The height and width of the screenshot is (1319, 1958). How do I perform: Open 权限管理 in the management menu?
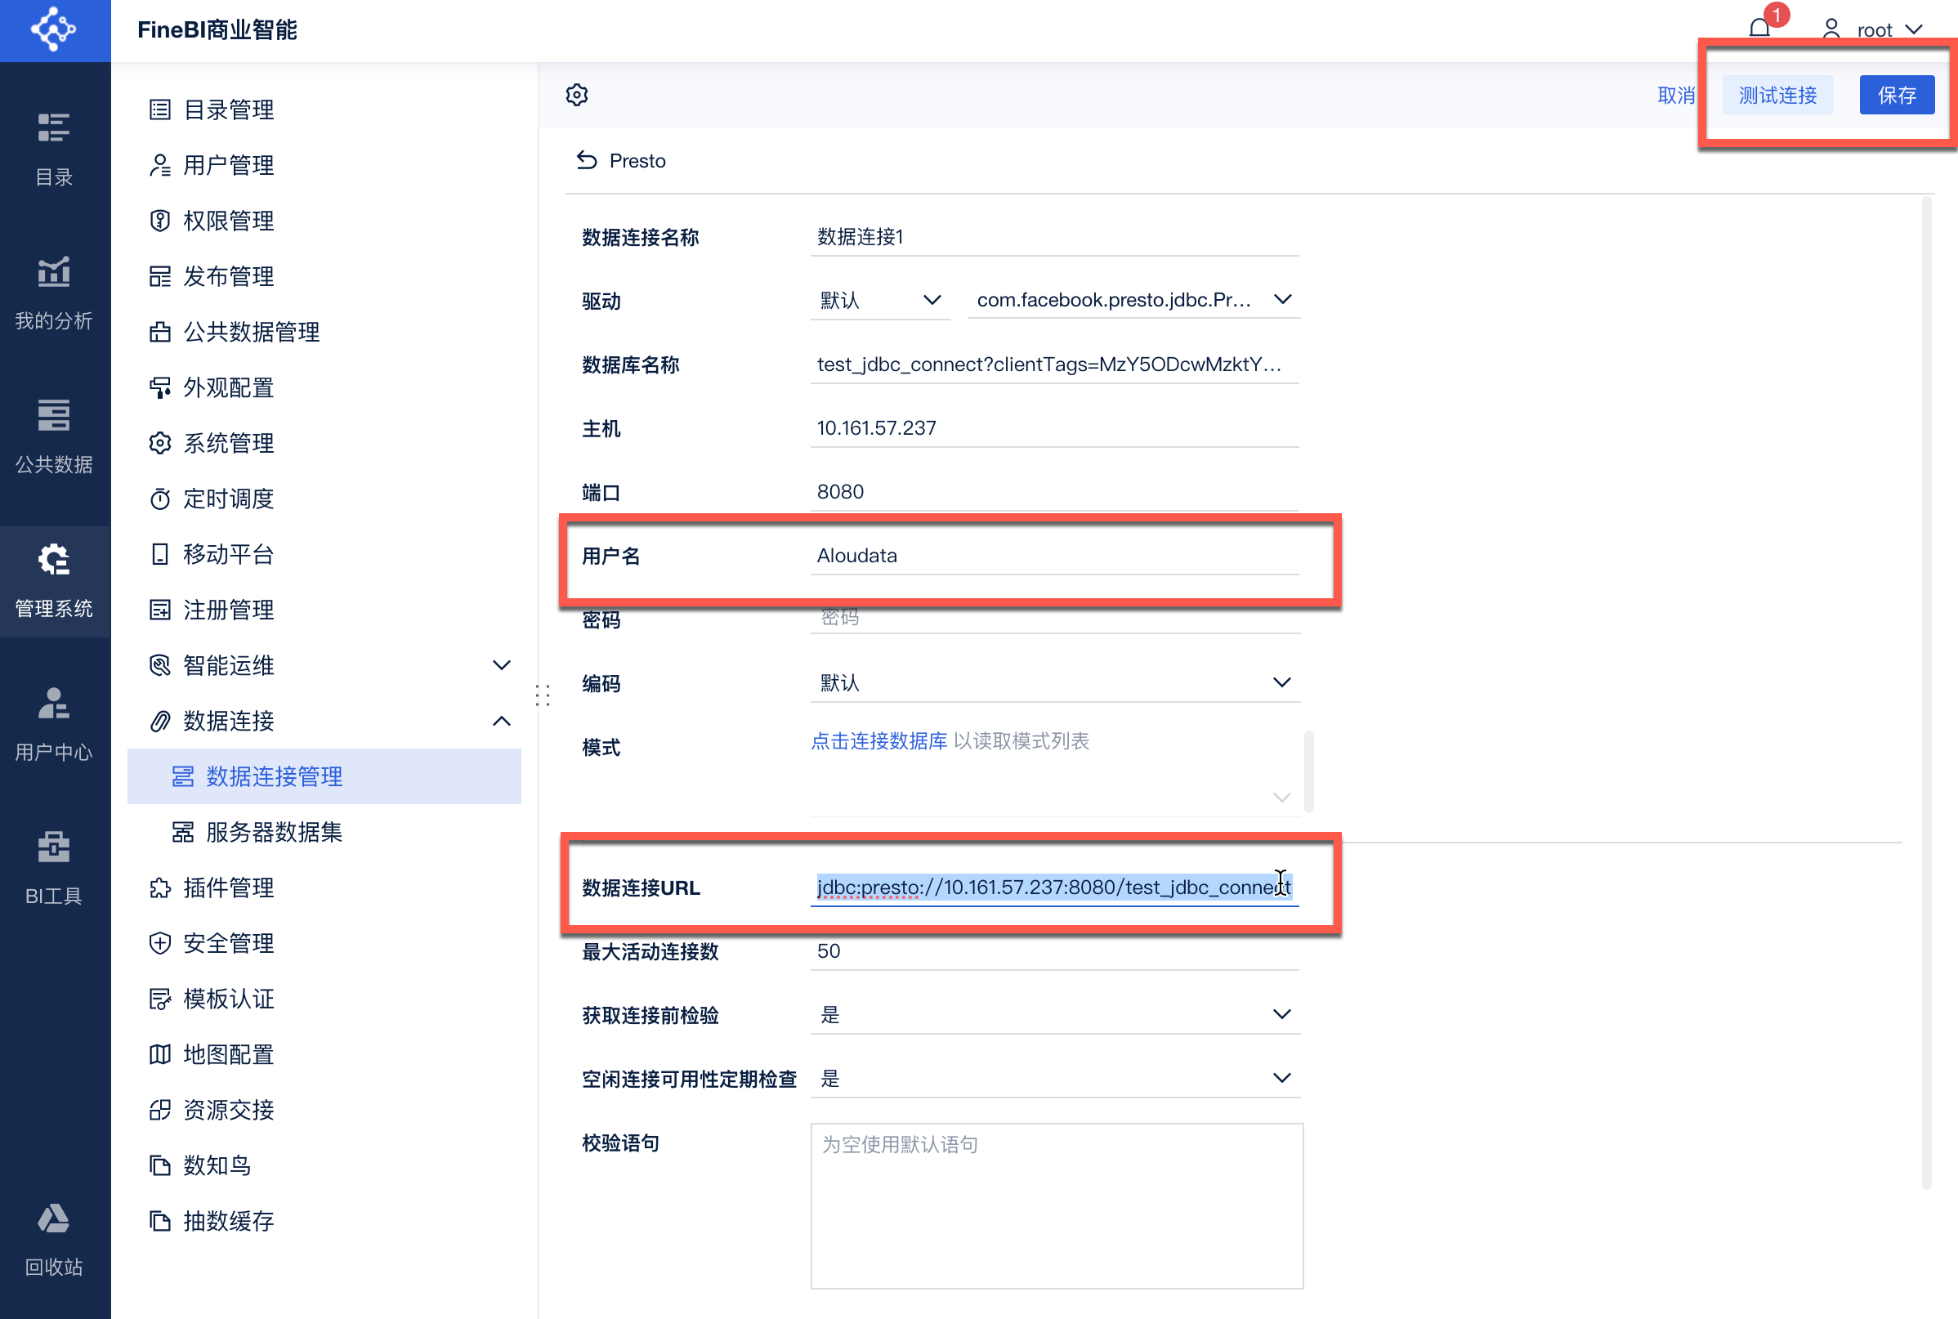(x=228, y=221)
